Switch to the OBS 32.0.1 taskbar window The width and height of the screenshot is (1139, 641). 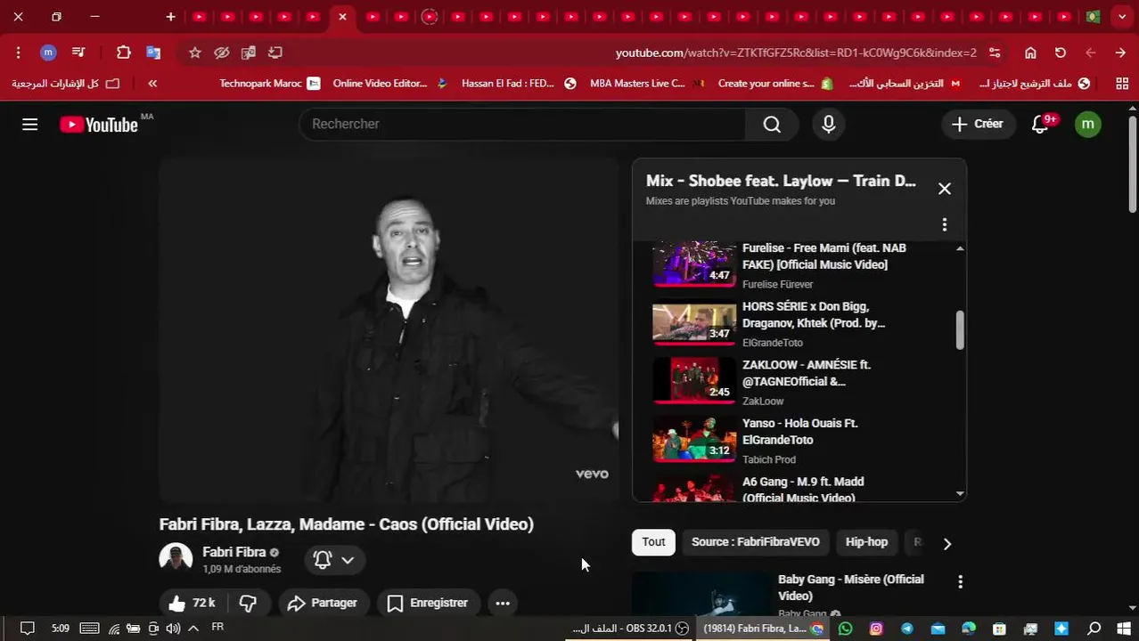[630, 629]
